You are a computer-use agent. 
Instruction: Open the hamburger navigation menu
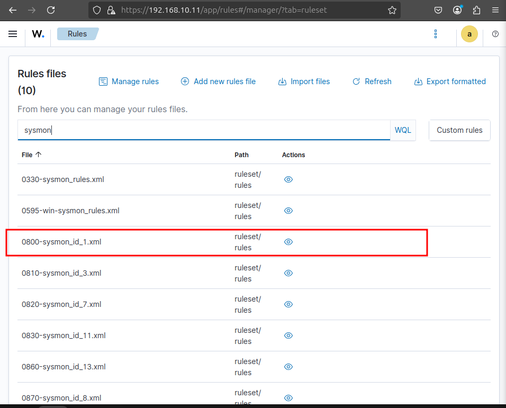[x=13, y=34]
